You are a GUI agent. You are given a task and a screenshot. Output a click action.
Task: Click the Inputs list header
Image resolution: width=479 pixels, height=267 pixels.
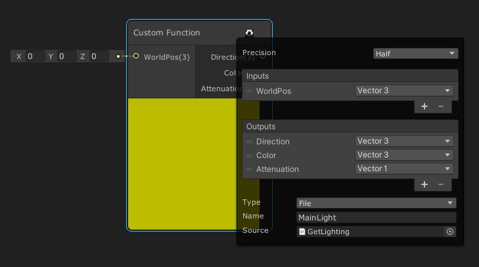350,75
